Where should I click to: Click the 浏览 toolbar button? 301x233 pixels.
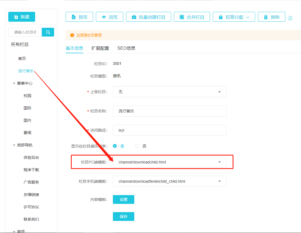[x=109, y=17]
